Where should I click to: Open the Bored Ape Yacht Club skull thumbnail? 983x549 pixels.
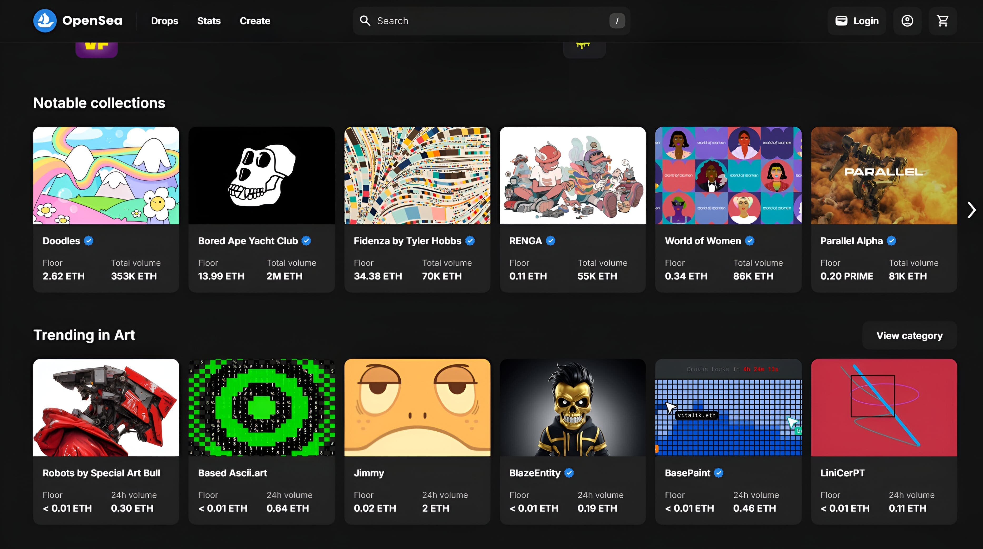click(x=262, y=175)
